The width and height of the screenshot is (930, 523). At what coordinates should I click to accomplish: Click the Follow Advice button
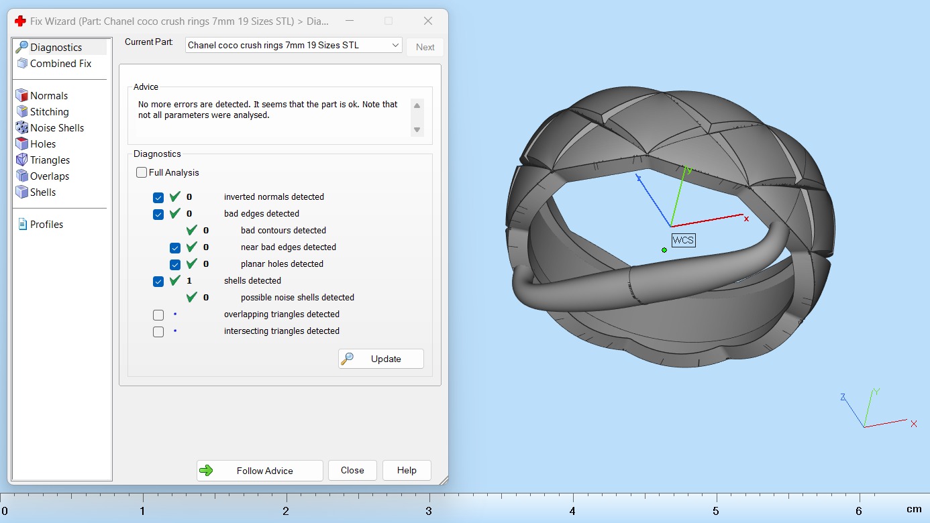(x=260, y=471)
